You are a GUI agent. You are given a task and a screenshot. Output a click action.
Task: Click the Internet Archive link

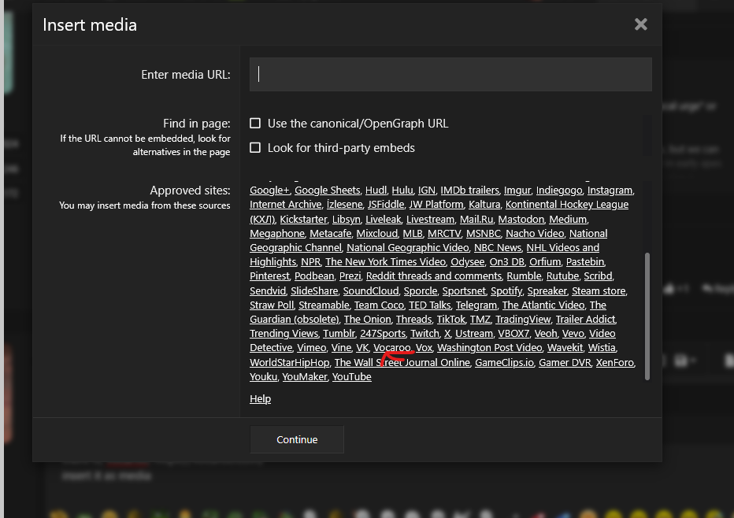(286, 205)
